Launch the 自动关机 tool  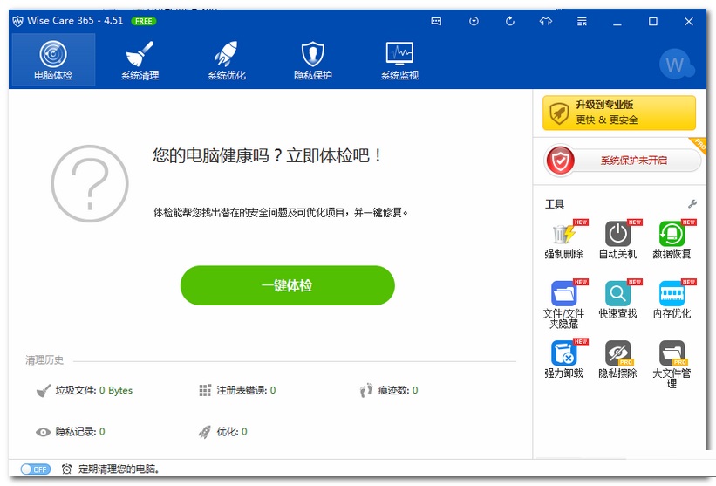coord(617,240)
